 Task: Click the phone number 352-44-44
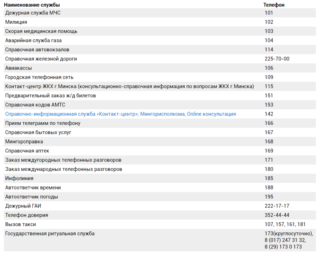[x=277, y=215]
